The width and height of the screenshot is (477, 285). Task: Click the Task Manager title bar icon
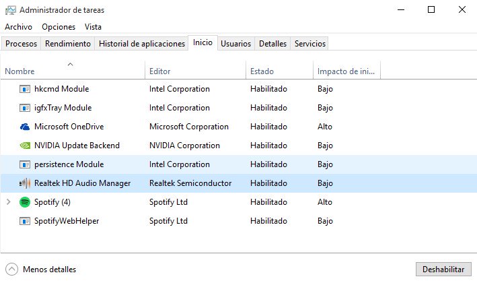pos(11,10)
